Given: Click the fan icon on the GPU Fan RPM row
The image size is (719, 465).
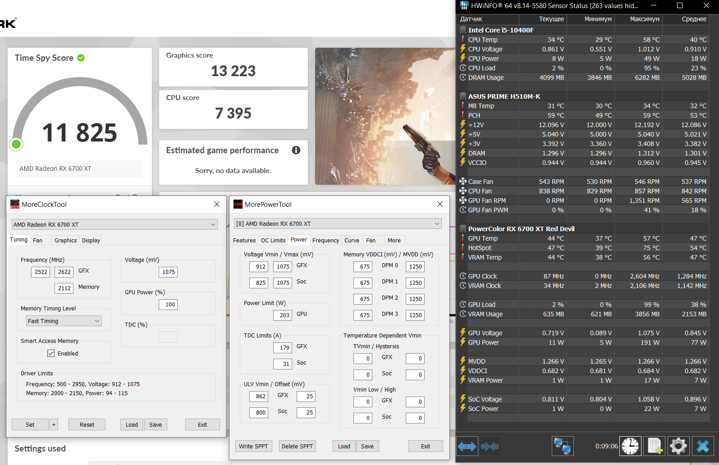Looking at the screenshot, I should click(463, 201).
